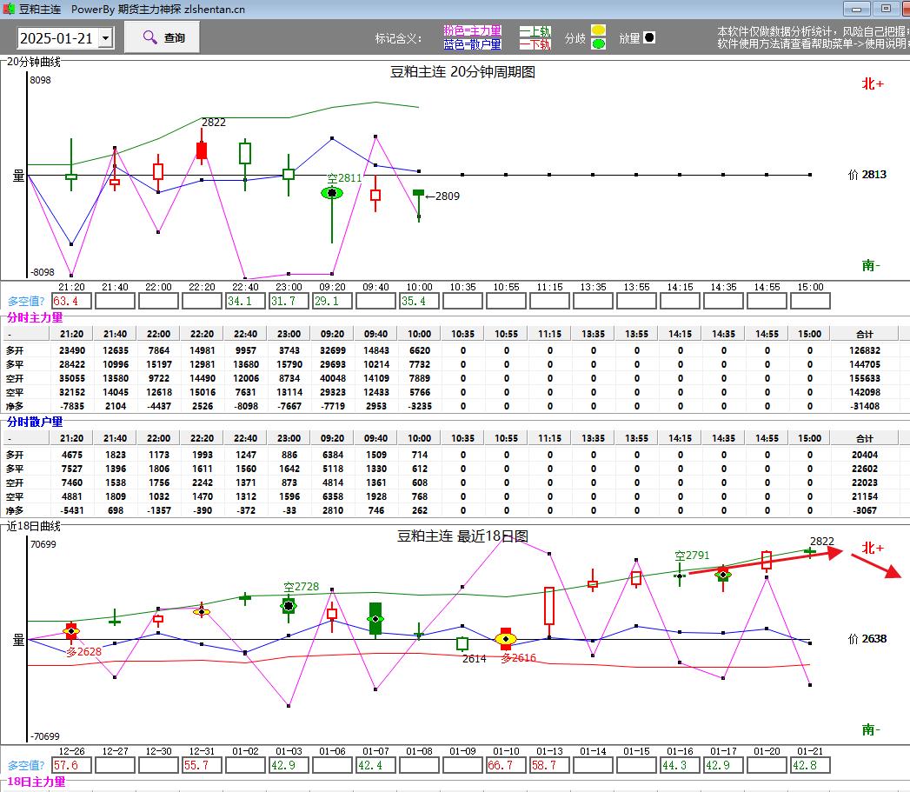Click the 多空值 box showing 63.4
Viewport: 910px width, 792px height.
pyautogui.click(x=71, y=301)
